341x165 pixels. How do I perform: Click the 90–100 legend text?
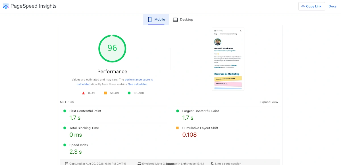tap(139, 93)
